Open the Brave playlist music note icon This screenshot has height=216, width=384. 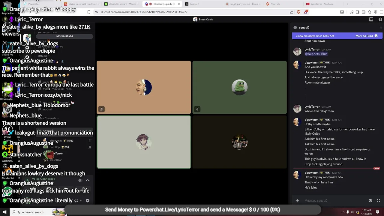[x=352, y=12]
